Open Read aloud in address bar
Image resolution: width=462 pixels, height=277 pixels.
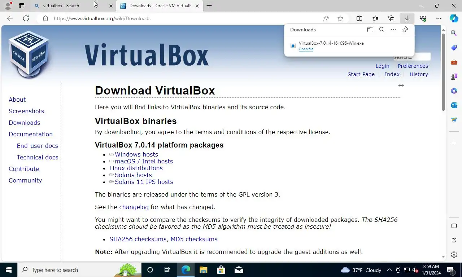coord(326,18)
